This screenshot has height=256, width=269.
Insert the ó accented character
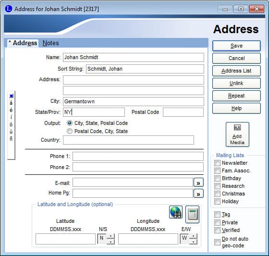pyautogui.click(x=11, y=124)
